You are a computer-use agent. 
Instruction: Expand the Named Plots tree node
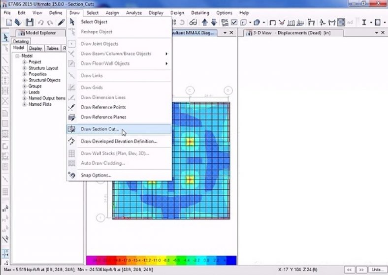[24, 104]
